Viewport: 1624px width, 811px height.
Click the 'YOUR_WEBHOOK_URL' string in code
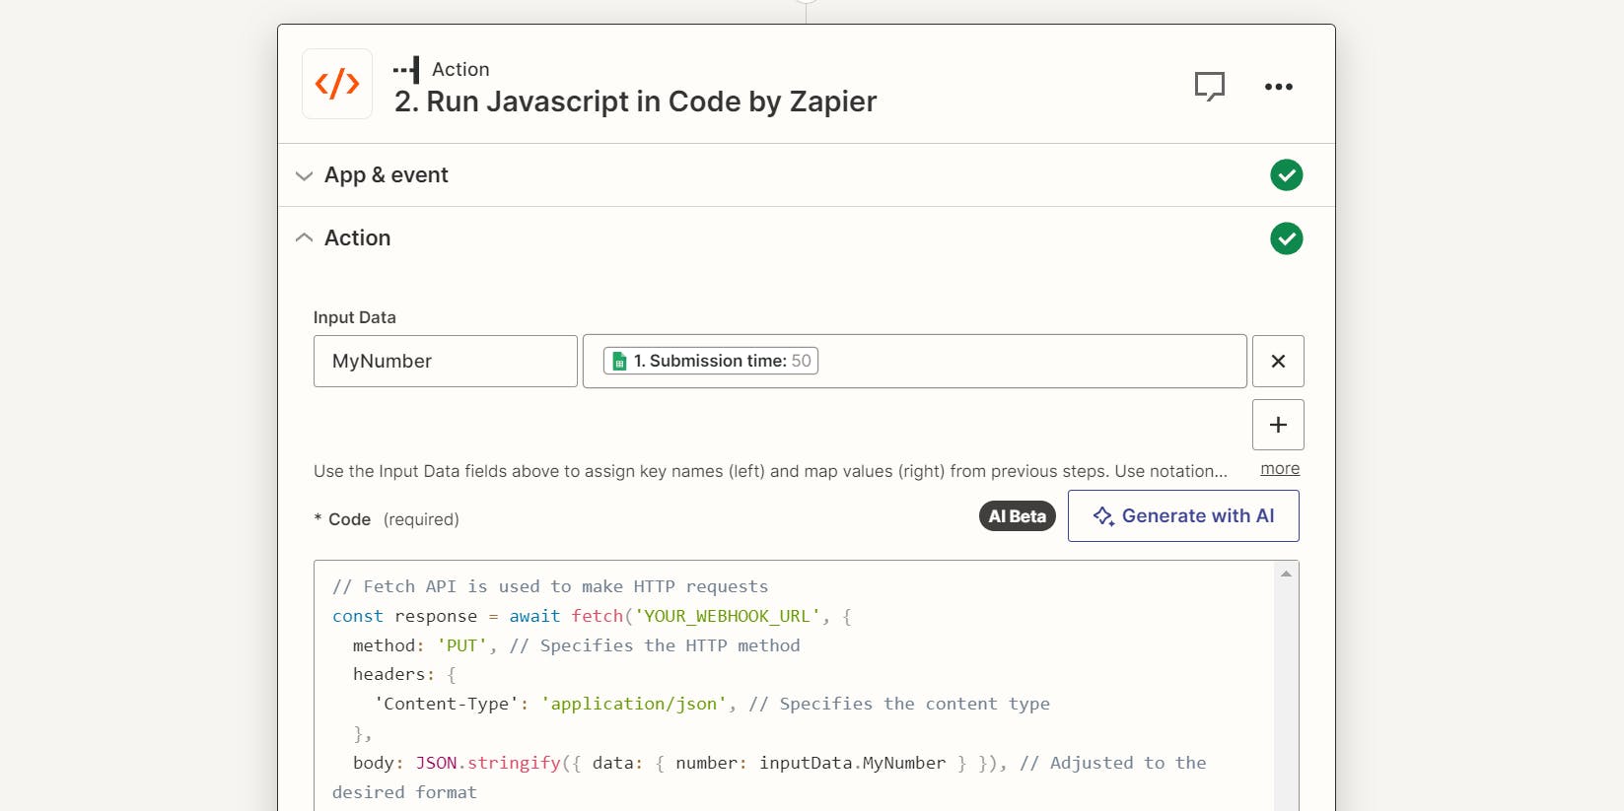(728, 616)
